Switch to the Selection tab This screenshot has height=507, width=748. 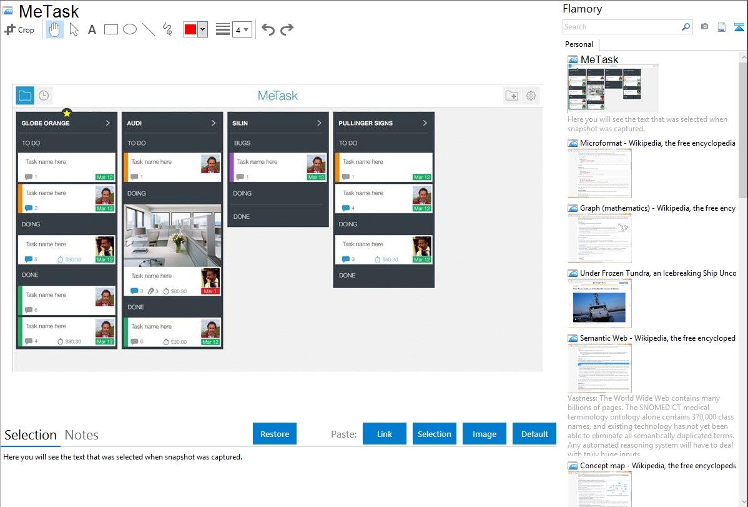[31, 435]
